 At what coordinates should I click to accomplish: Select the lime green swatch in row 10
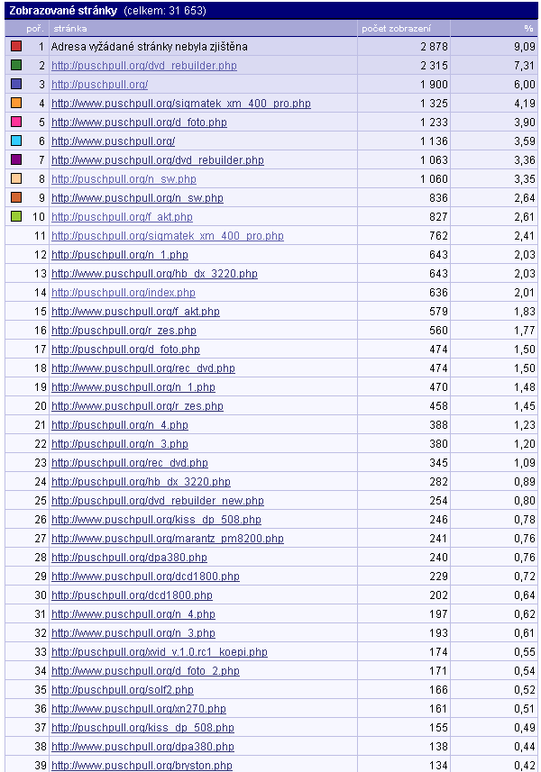(16, 216)
